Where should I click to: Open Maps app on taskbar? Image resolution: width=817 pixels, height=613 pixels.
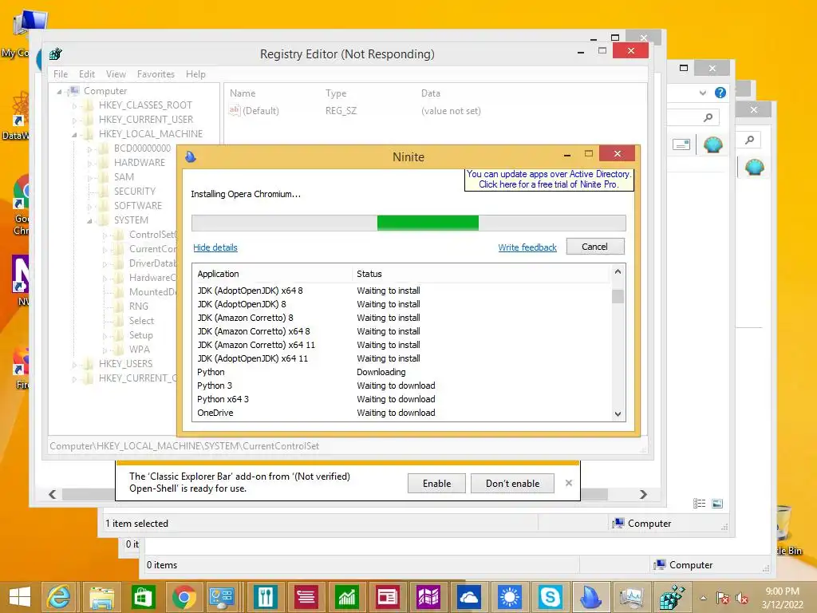(x=428, y=597)
